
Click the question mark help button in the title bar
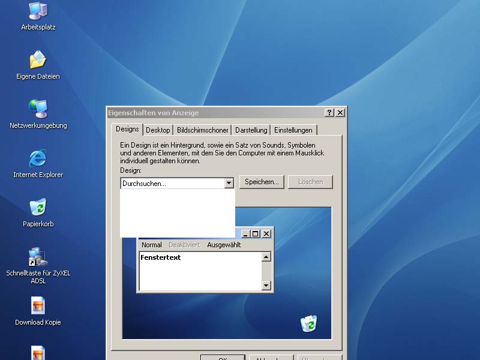pos(329,113)
